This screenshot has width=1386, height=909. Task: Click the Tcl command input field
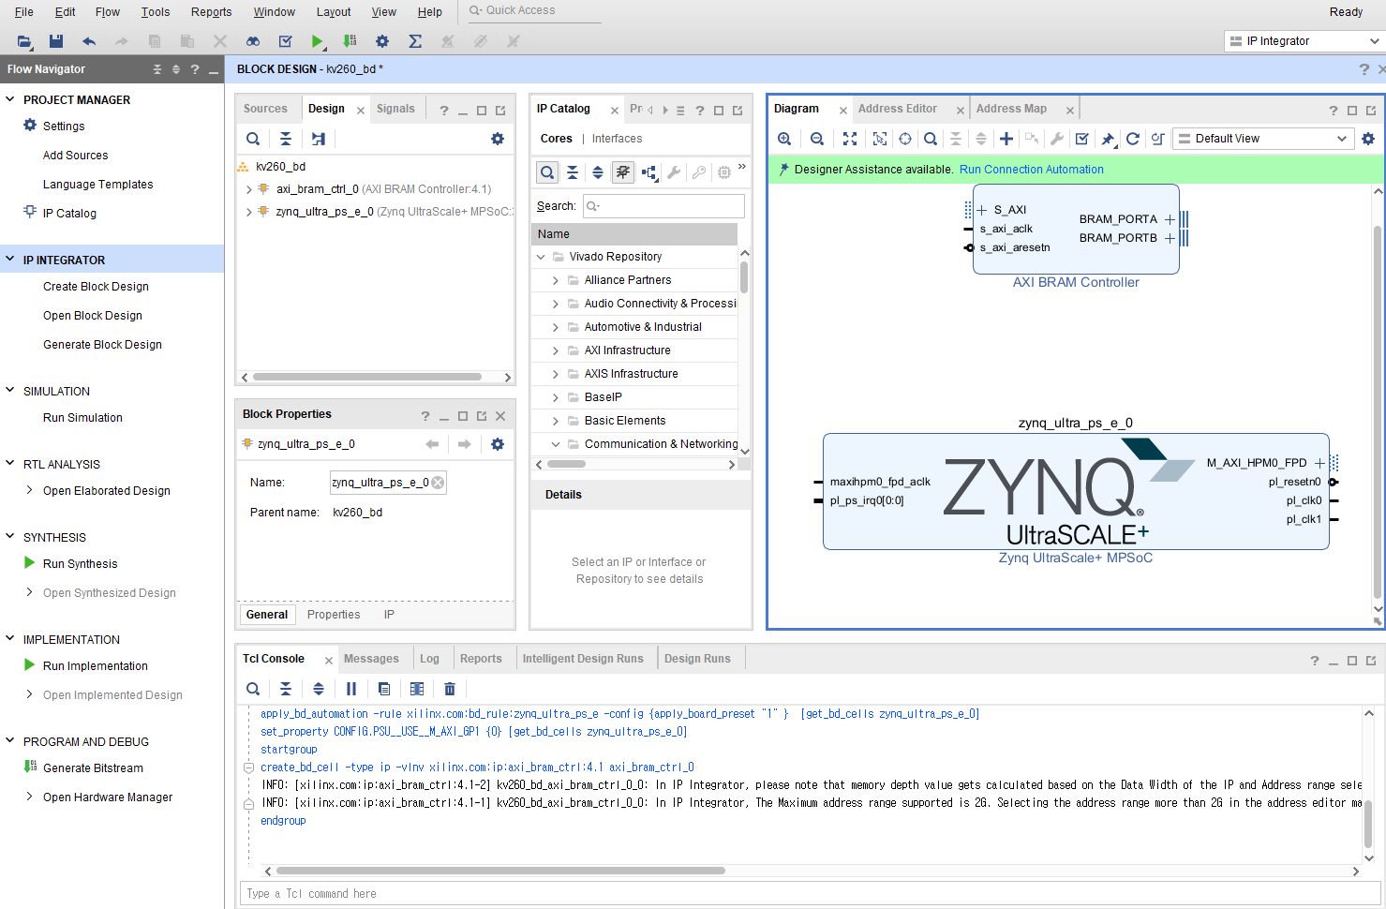pos(811,894)
